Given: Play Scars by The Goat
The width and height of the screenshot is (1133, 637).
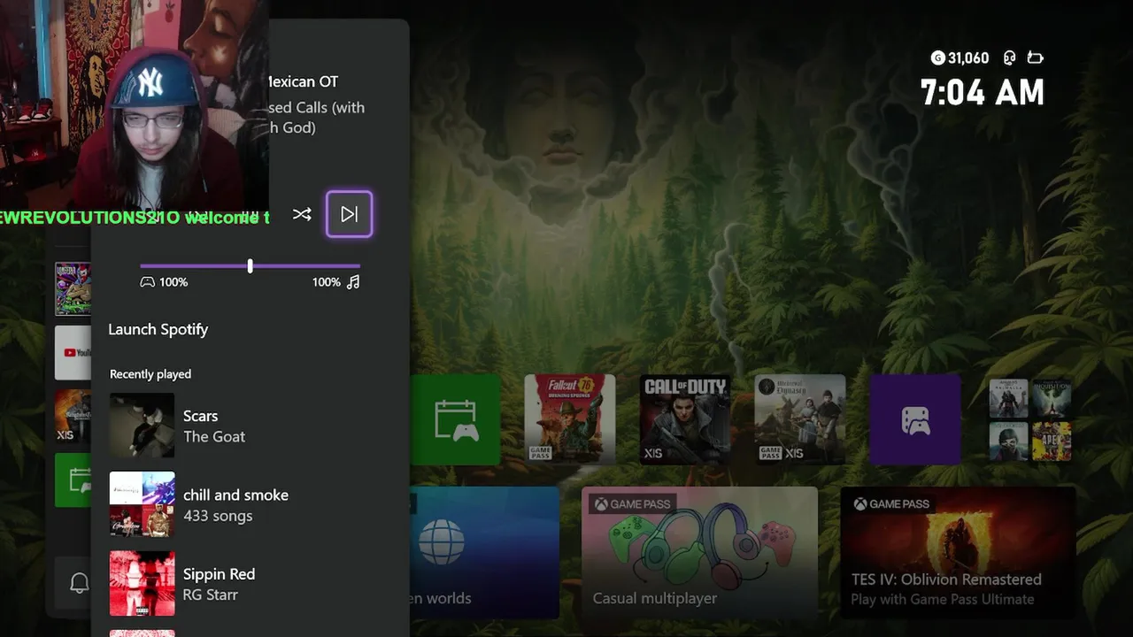Looking at the screenshot, I should click(250, 426).
